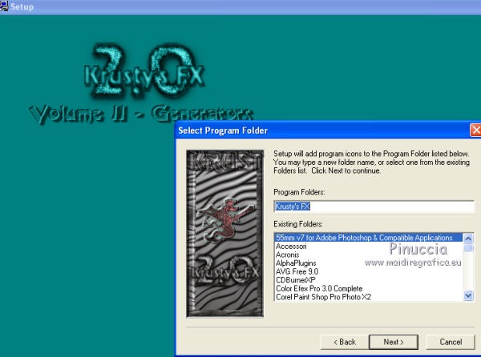This screenshot has height=357, width=481.
Task: Select the Acronis folder entry
Action: (x=369, y=255)
